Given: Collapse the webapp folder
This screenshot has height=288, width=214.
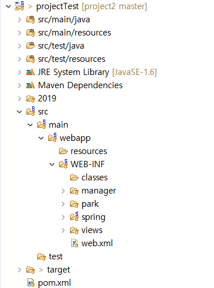Looking at the screenshot, I should pos(41,138).
